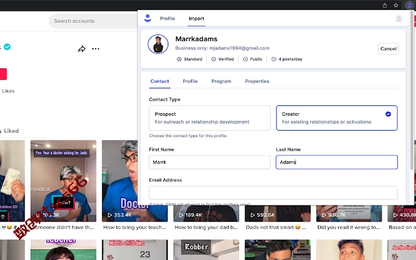Image resolution: width=416 pixels, height=260 pixels.
Task: Click the Search accounts box
Action: (93, 21)
